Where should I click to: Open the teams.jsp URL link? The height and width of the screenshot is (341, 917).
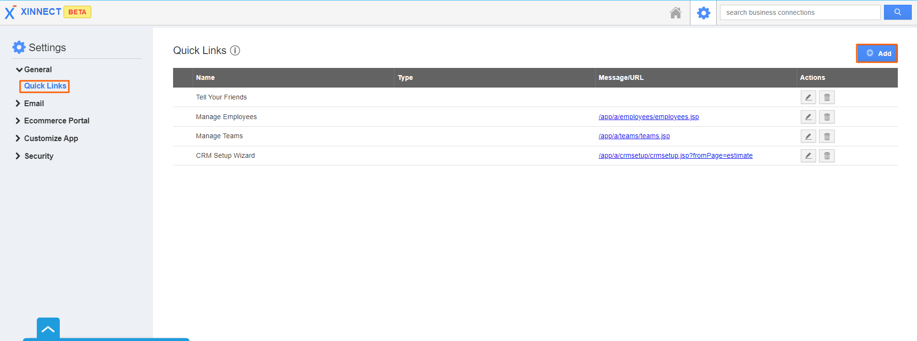[x=634, y=136]
